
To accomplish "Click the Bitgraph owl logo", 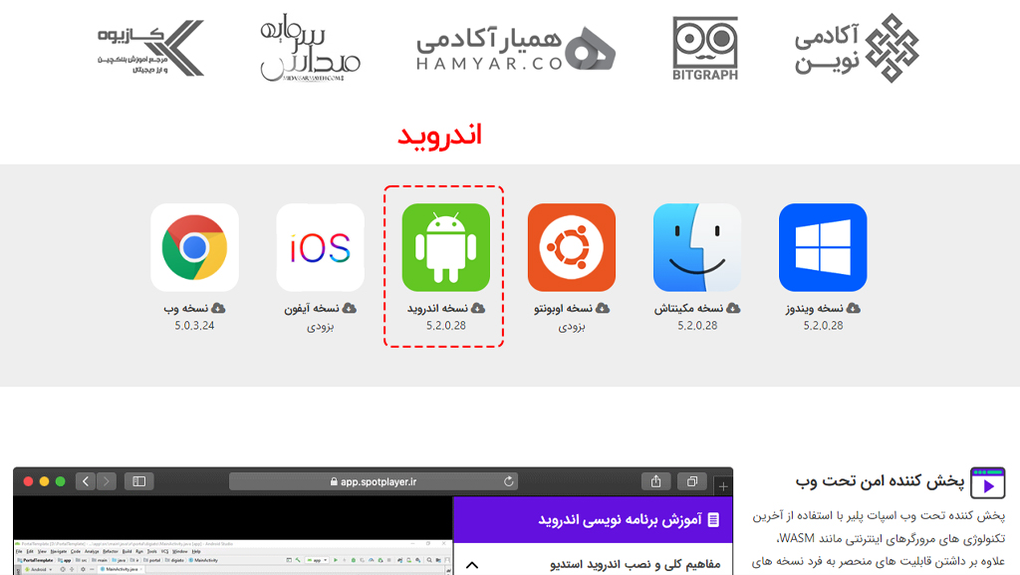I will 705,48.
